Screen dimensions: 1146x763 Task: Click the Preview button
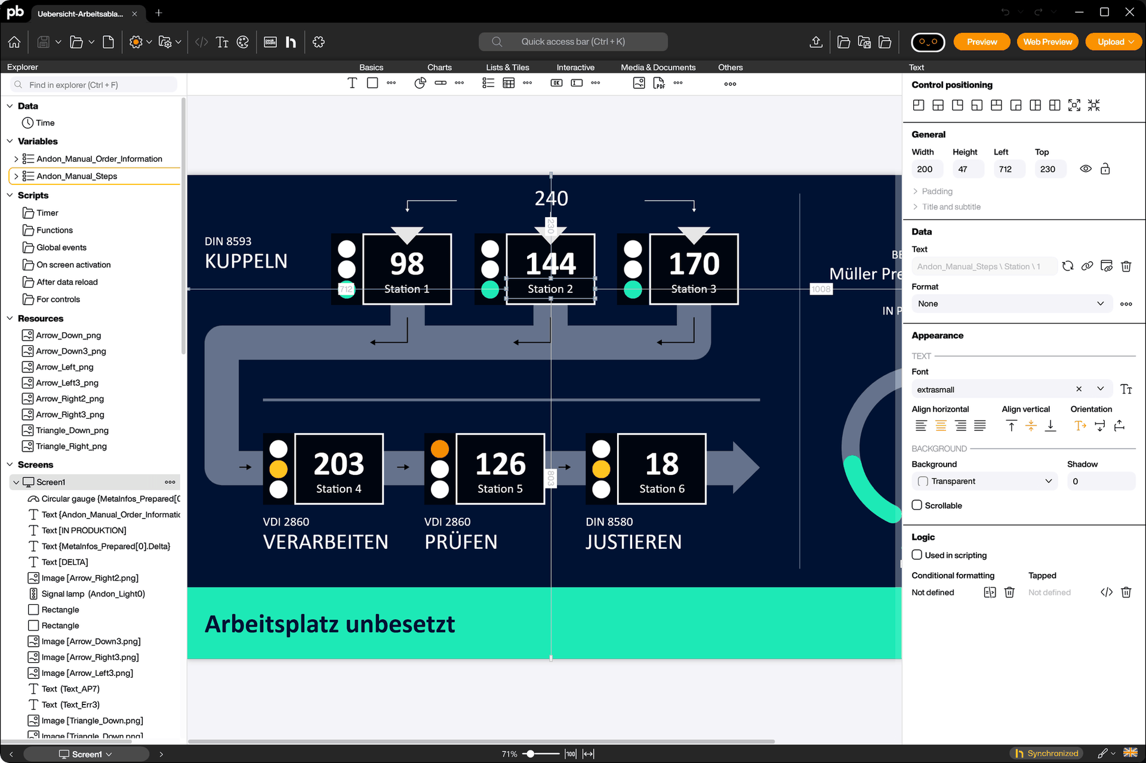pos(982,42)
